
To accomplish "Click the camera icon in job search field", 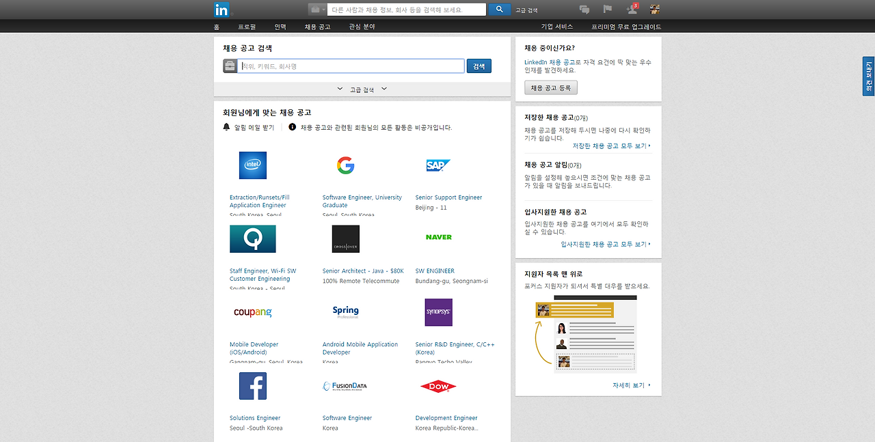I will coord(230,66).
